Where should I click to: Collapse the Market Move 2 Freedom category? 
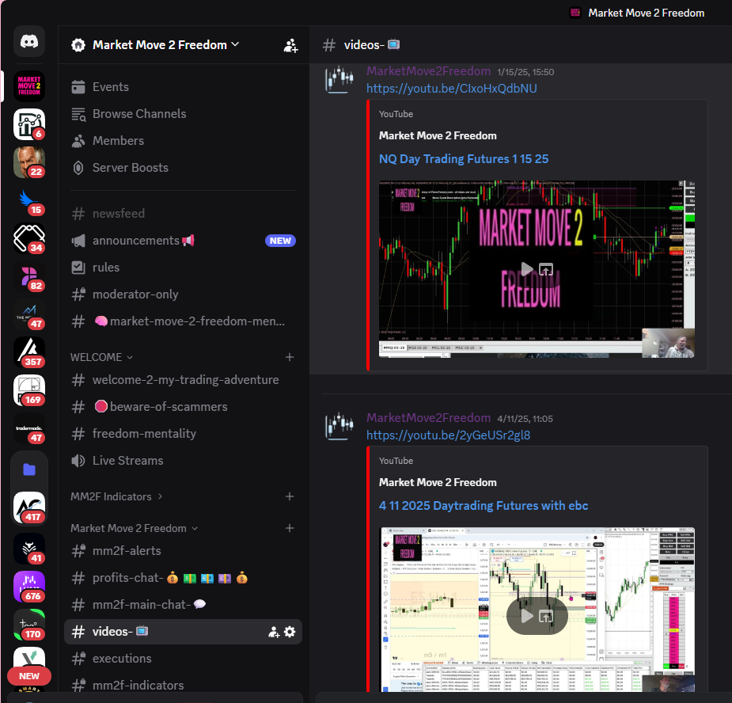tap(134, 528)
